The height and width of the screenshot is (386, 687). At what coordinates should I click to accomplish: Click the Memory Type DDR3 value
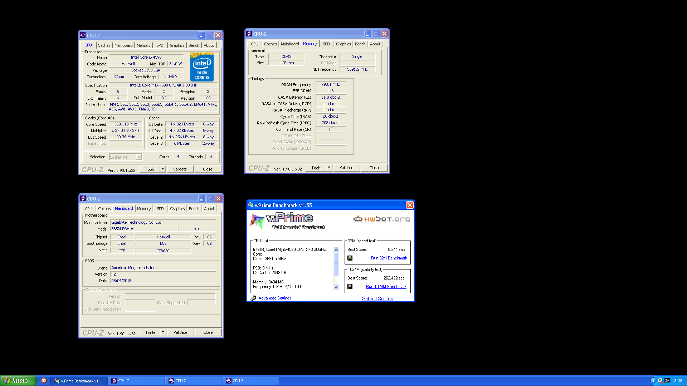(286, 56)
